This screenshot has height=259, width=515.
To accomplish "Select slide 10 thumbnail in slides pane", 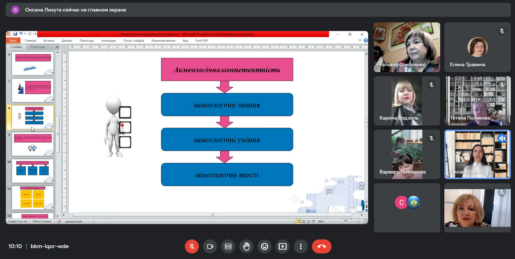I will 33,171.
